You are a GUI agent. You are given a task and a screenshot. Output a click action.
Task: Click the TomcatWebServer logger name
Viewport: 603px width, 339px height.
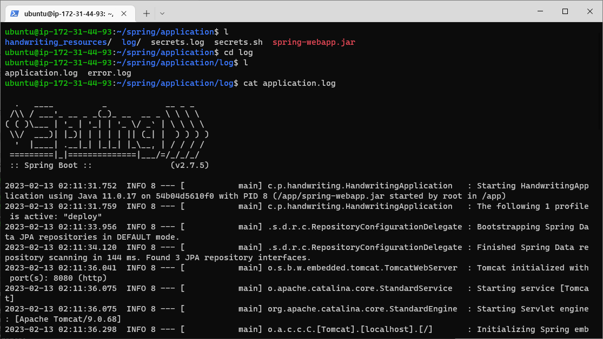click(363, 268)
